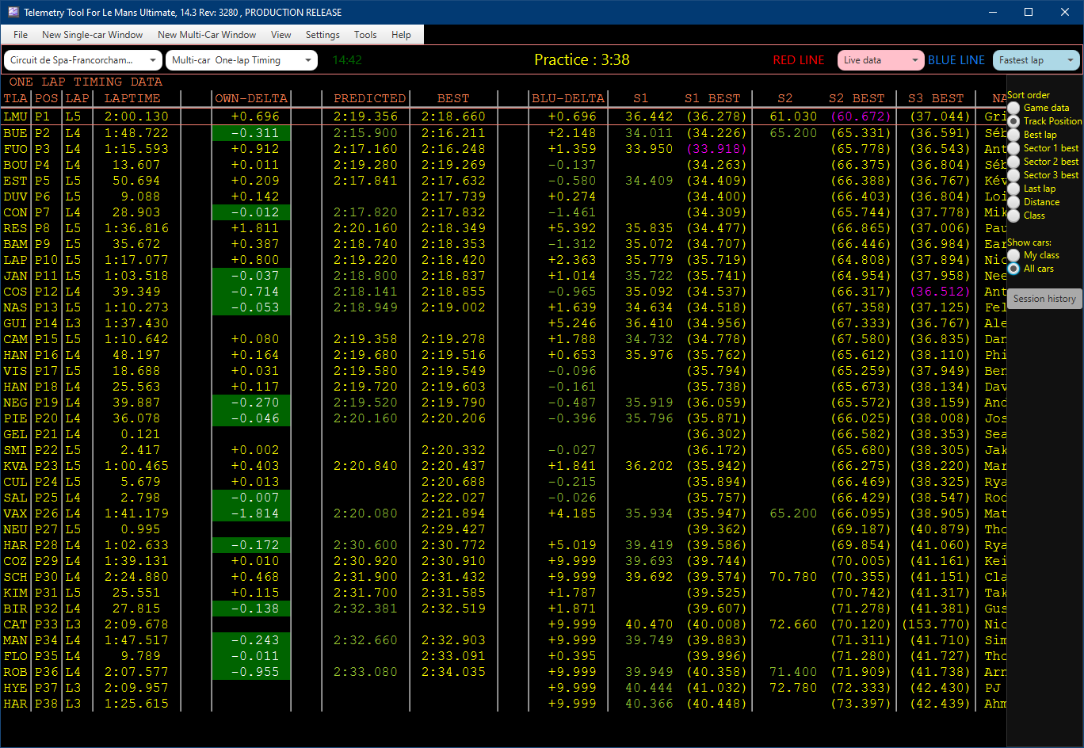Click position P38 cell

point(47,704)
